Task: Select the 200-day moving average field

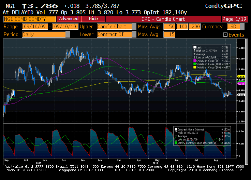Action: pos(195,27)
